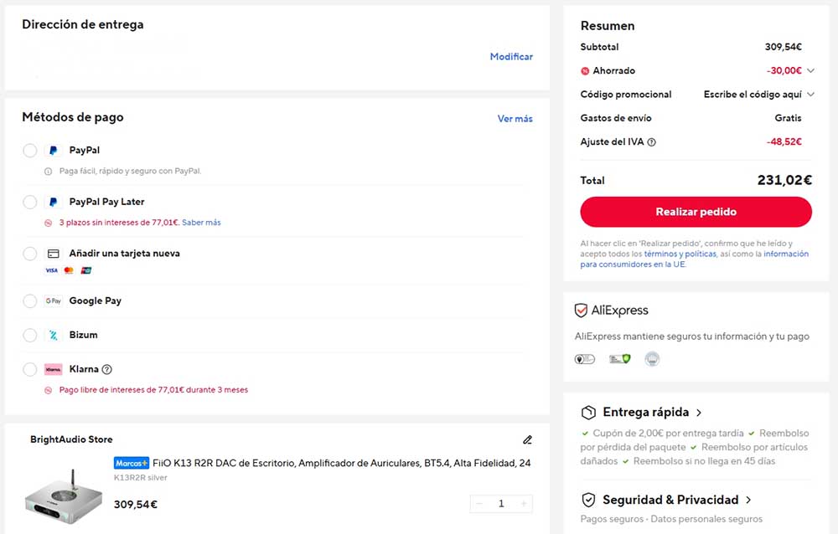
Task: Click the FiiO K13 product thumbnail
Action: click(63, 496)
